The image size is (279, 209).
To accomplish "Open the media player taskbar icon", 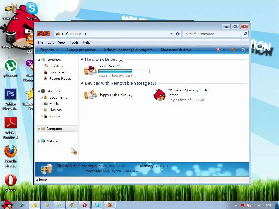I will tap(47, 205).
